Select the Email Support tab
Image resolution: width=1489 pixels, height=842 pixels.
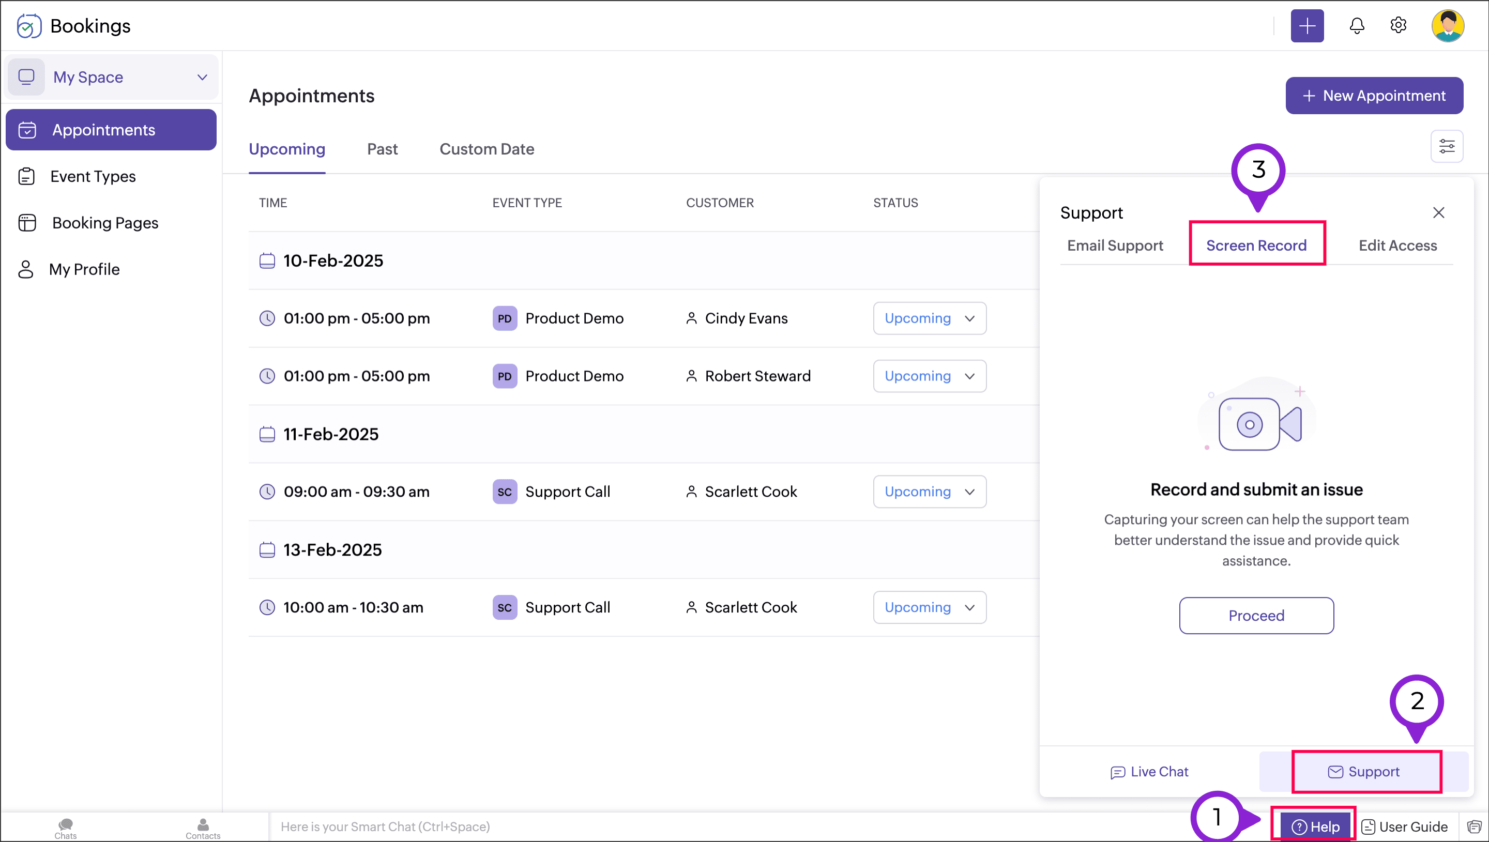point(1115,245)
